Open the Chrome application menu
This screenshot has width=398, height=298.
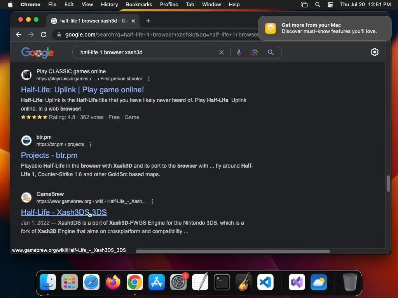pyautogui.click(x=30, y=4)
